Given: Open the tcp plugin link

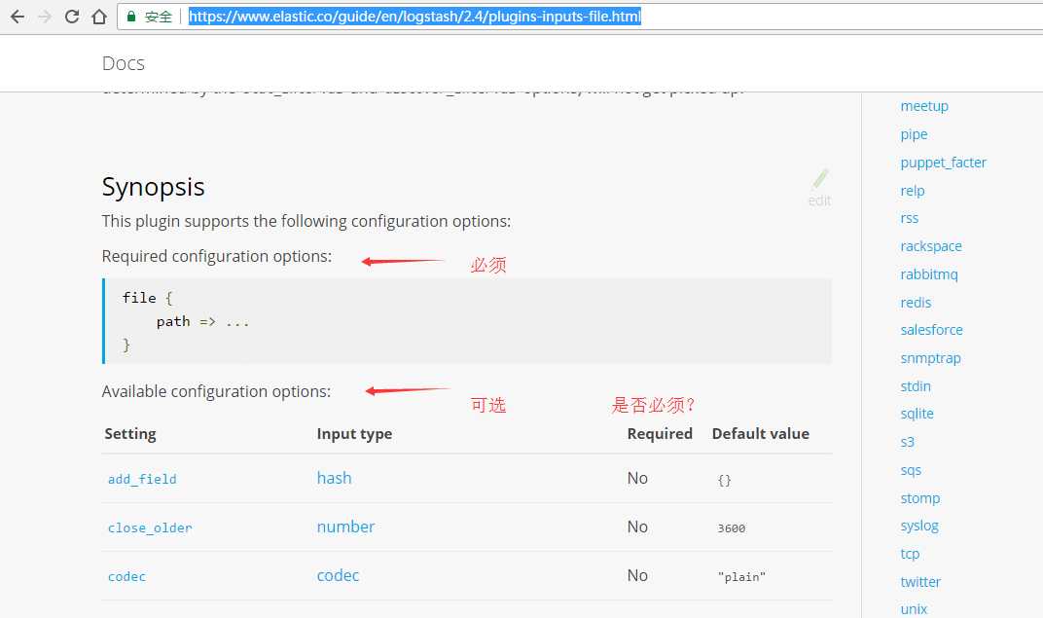Looking at the screenshot, I should [x=910, y=554].
